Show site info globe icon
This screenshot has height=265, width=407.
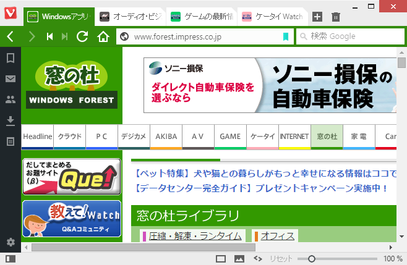(x=124, y=36)
